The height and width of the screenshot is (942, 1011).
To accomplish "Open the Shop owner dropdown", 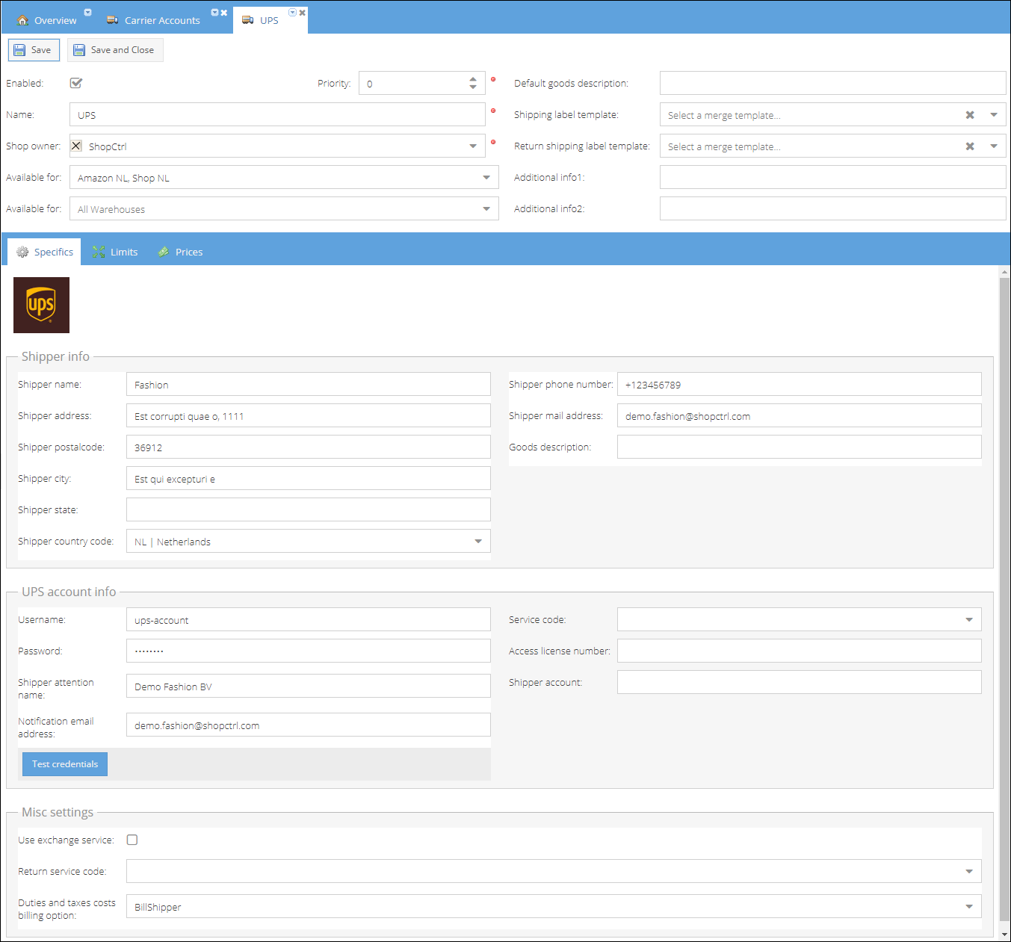I will click(473, 146).
